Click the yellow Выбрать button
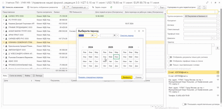This screenshot has width=222, height=109. [x=127, y=77]
